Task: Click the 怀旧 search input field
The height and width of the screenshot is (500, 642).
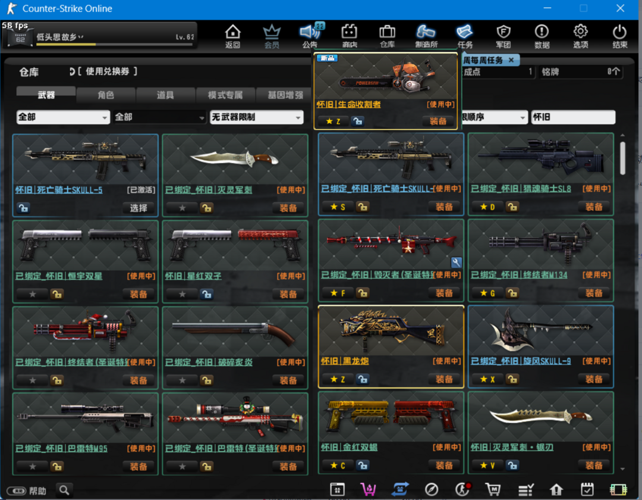Action: pyautogui.click(x=573, y=117)
